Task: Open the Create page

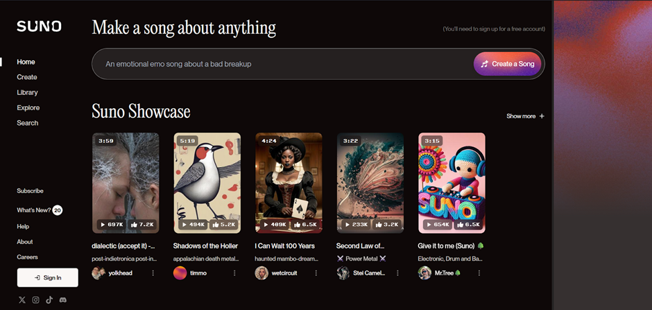Action: pyautogui.click(x=27, y=77)
